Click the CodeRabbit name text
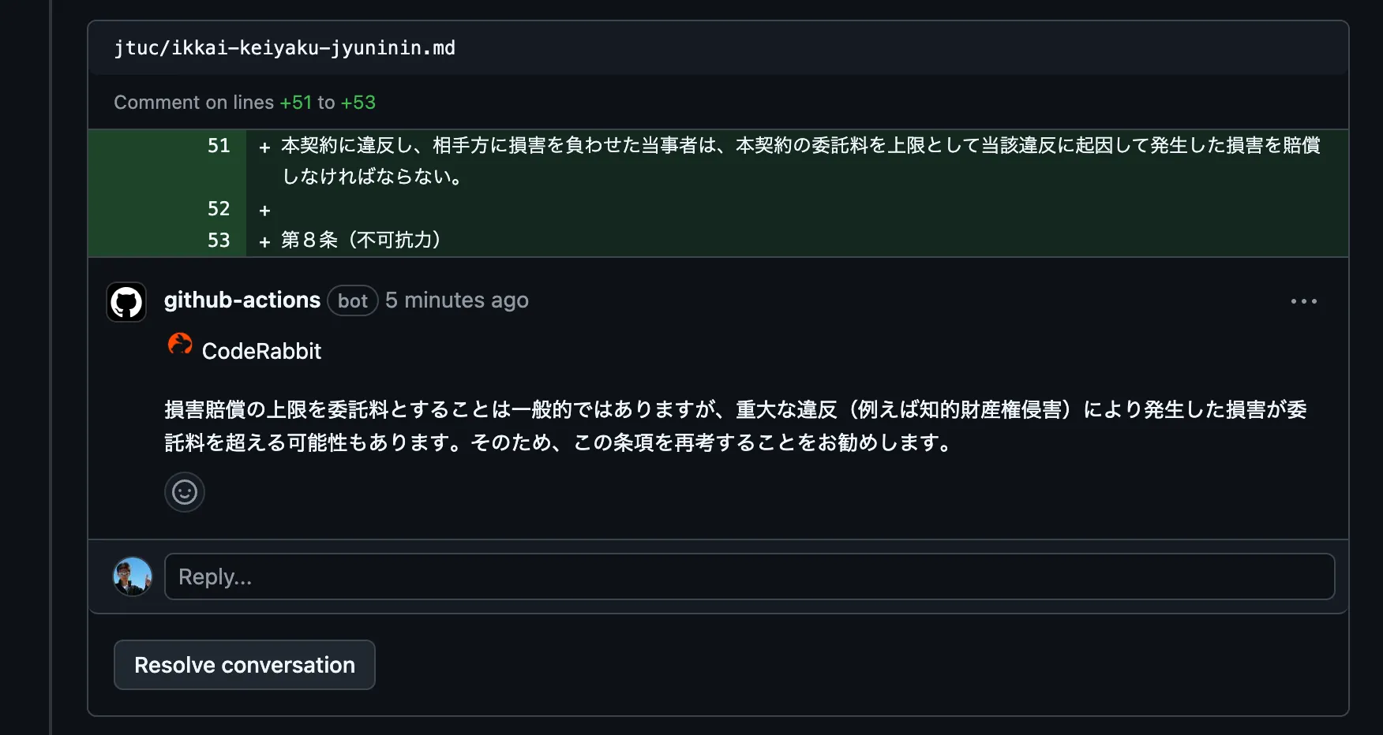 [x=261, y=351]
